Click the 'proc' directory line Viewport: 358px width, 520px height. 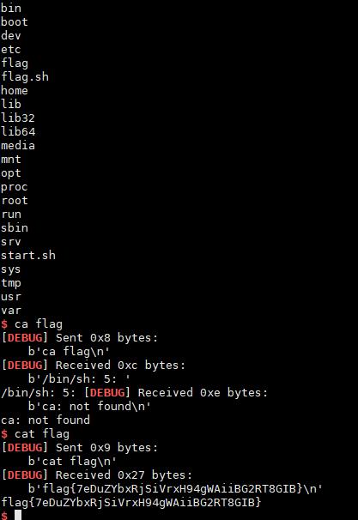(15, 187)
